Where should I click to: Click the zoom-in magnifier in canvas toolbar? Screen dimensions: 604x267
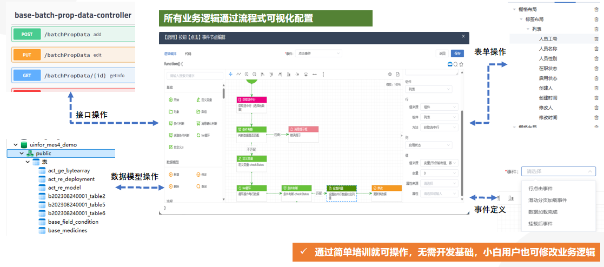click(x=247, y=75)
